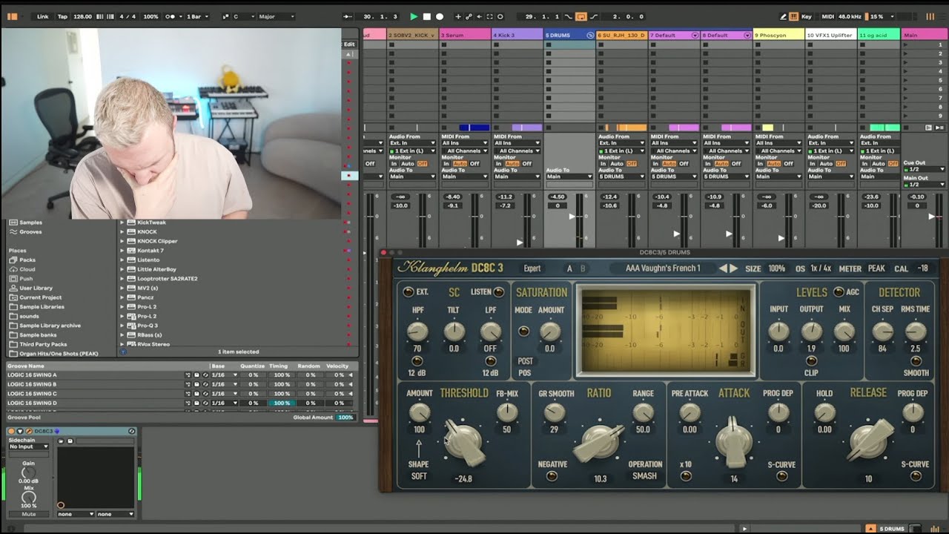Open Sidechain No Input dropdown
This screenshot has width=949, height=534.
28,446
